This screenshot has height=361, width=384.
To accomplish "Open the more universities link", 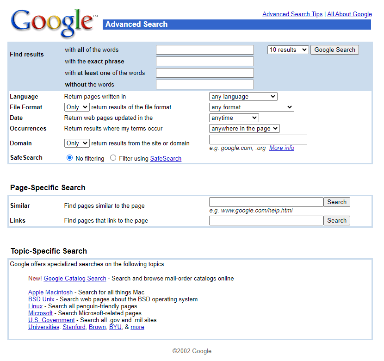I will click(x=137, y=327).
